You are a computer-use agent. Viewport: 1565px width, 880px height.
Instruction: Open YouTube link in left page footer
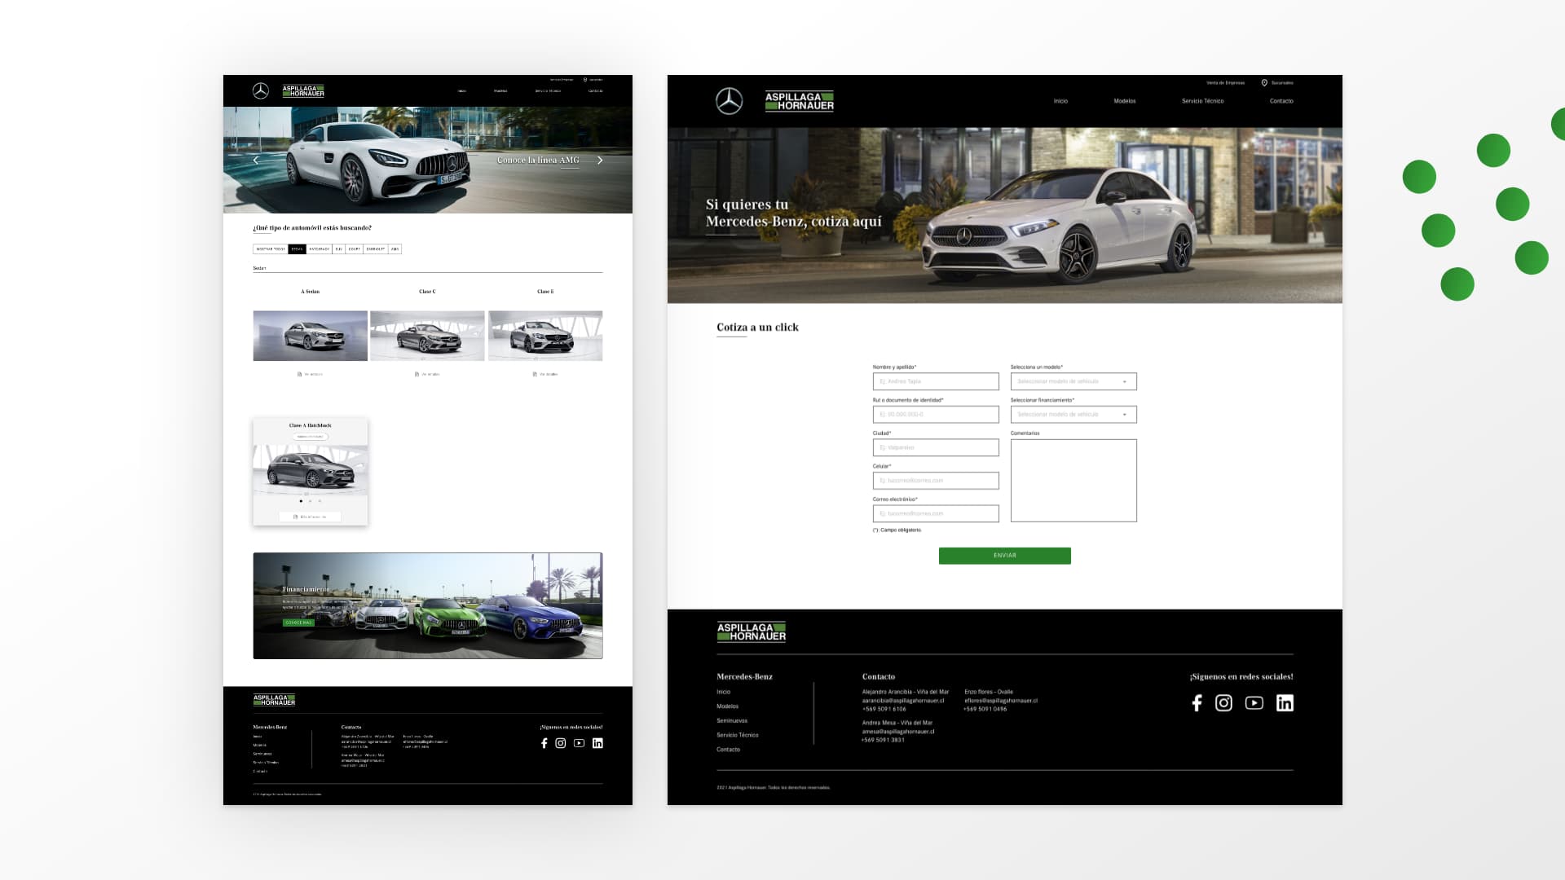tap(579, 743)
